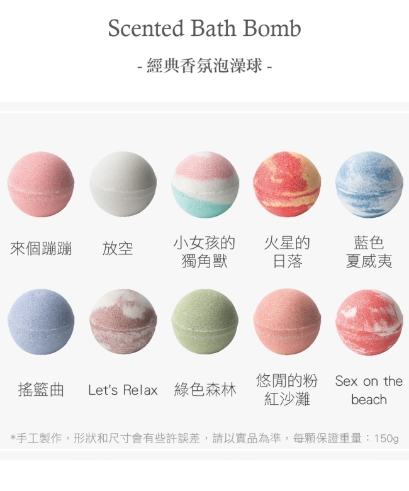Click the Scented Bath Bomb heading

[x=204, y=28]
